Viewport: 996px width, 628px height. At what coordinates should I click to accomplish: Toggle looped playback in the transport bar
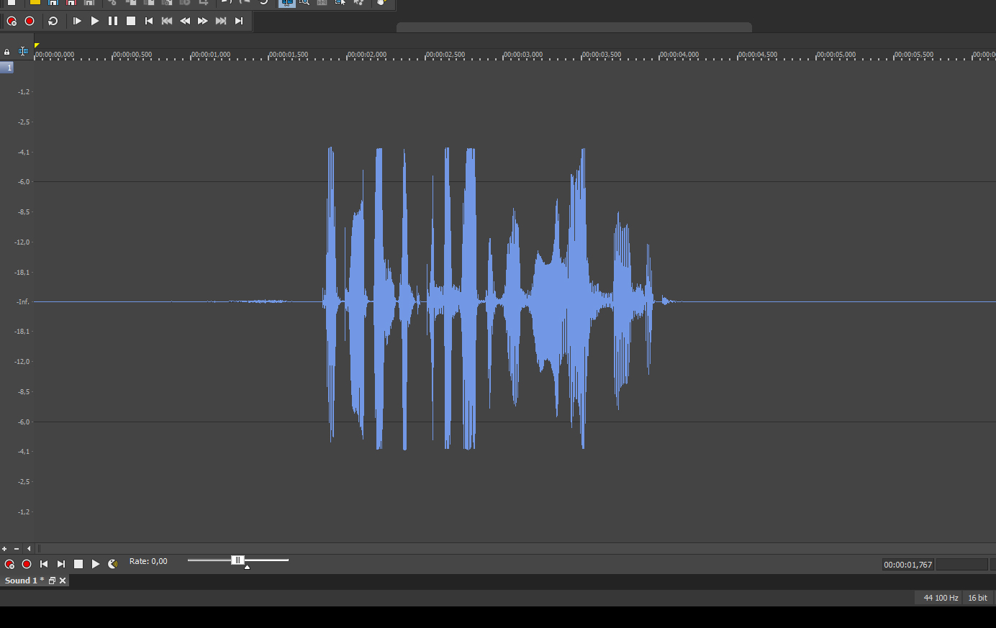point(53,22)
